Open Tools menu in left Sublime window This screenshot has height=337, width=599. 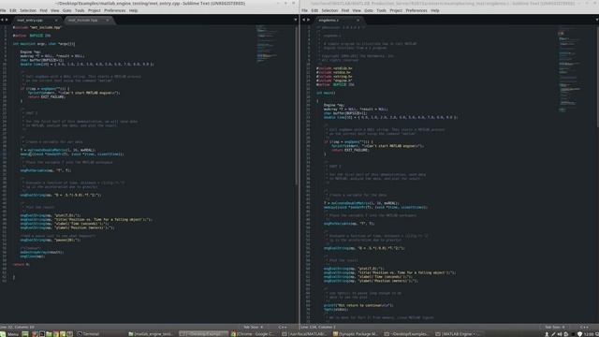tap(80, 10)
